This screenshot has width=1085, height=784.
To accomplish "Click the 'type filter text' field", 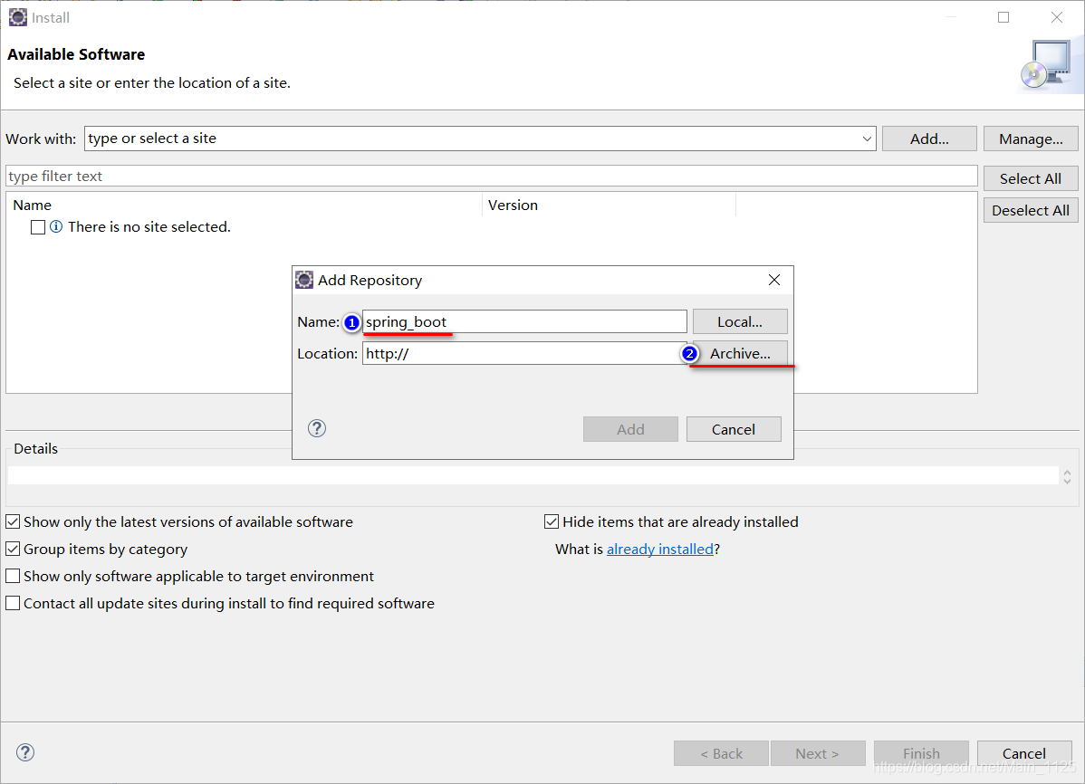I will coord(491,176).
